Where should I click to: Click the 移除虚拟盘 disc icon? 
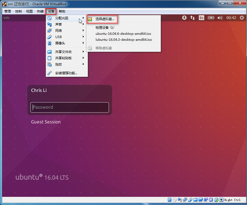pyautogui.click(x=90, y=48)
